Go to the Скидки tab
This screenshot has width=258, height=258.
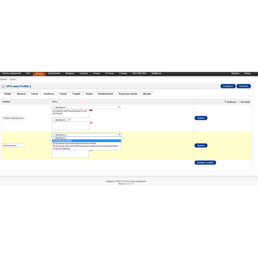pos(76,94)
